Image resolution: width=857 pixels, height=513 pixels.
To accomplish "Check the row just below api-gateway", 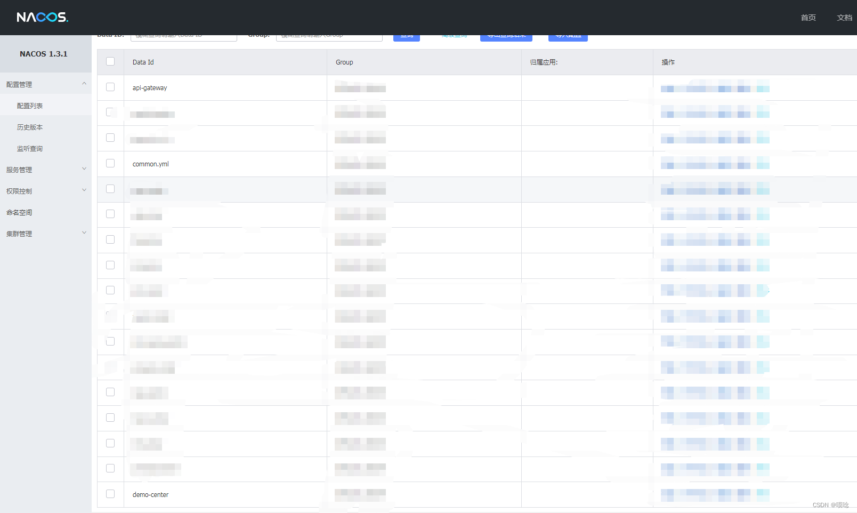I will pyautogui.click(x=110, y=112).
